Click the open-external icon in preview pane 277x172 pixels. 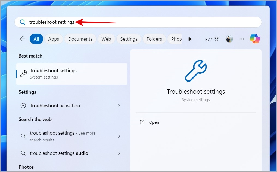[142, 122]
